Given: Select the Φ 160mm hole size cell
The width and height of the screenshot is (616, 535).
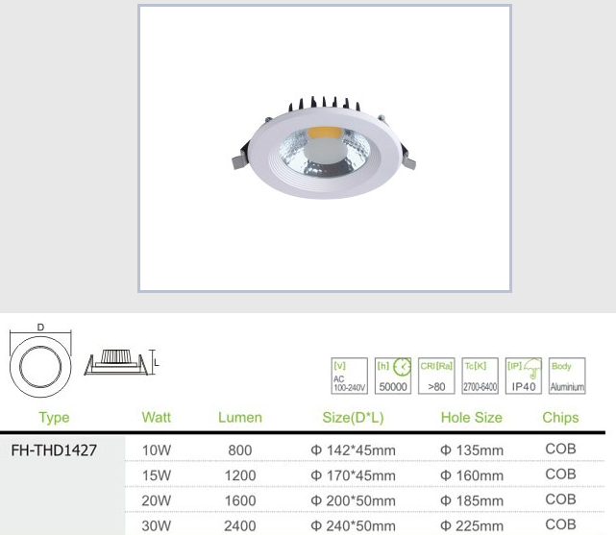Looking at the screenshot, I should click(x=471, y=475).
